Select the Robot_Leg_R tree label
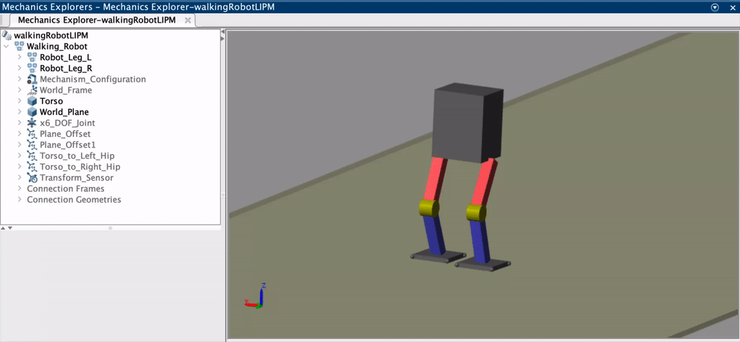This screenshot has height=342, width=740. coord(66,68)
